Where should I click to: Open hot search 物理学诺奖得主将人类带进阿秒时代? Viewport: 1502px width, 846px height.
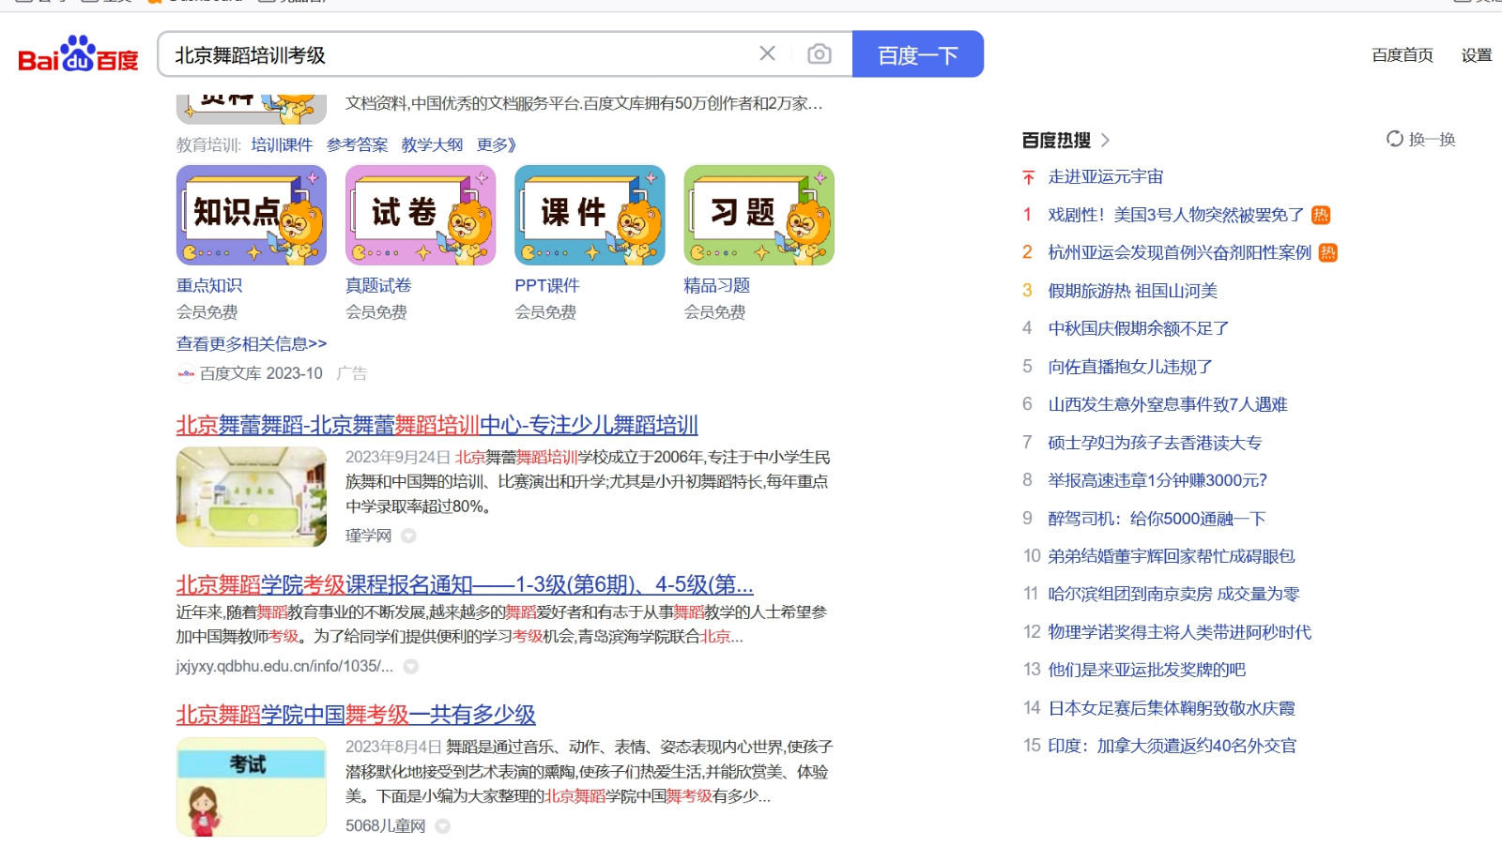click(x=1179, y=632)
